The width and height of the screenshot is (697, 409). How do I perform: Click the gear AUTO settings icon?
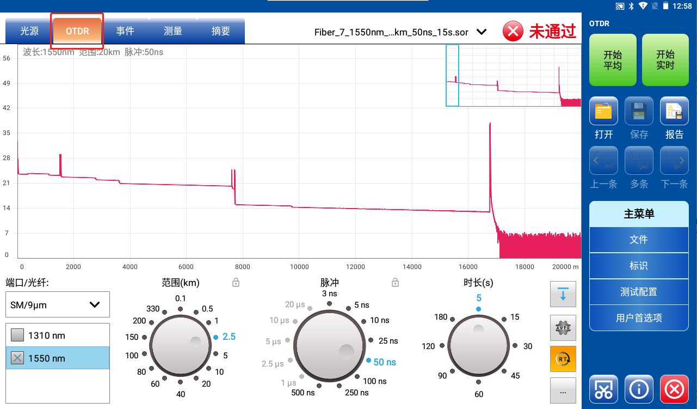tap(563, 327)
